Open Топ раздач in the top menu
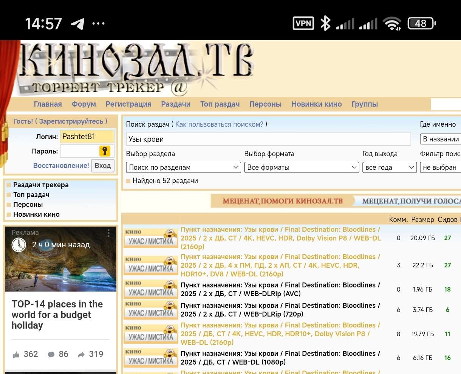Image resolution: width=461 pixels, height=374 pixels. [x=220, y=104]
